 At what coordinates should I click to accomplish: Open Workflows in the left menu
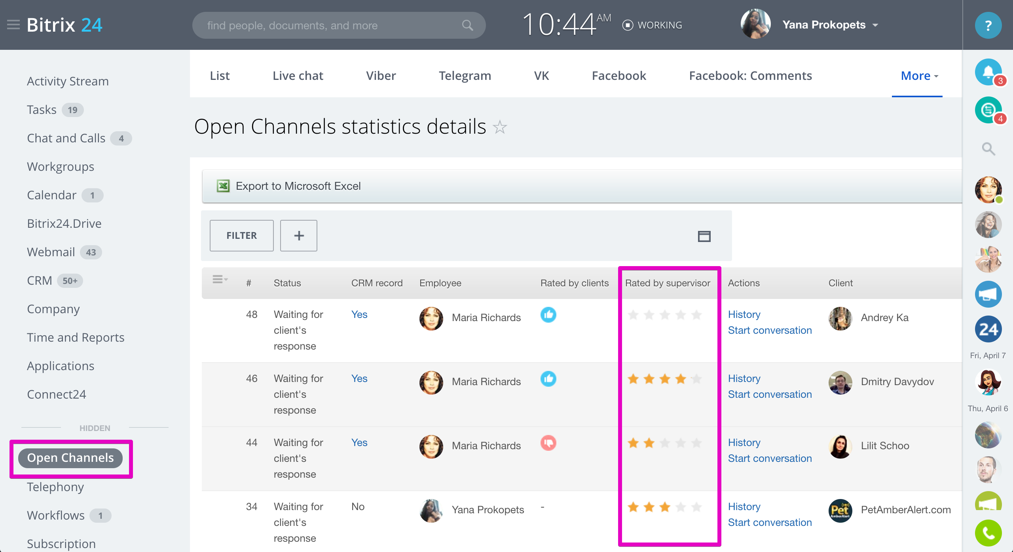(55, 515)
